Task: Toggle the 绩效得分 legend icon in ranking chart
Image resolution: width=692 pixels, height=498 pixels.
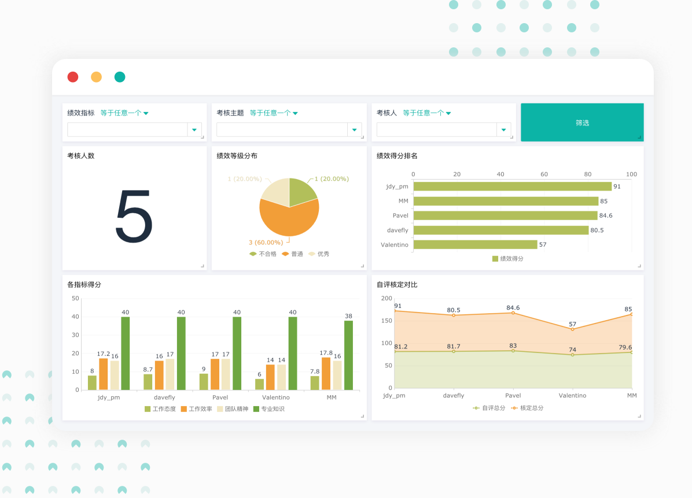Action: tap(495, 259)
